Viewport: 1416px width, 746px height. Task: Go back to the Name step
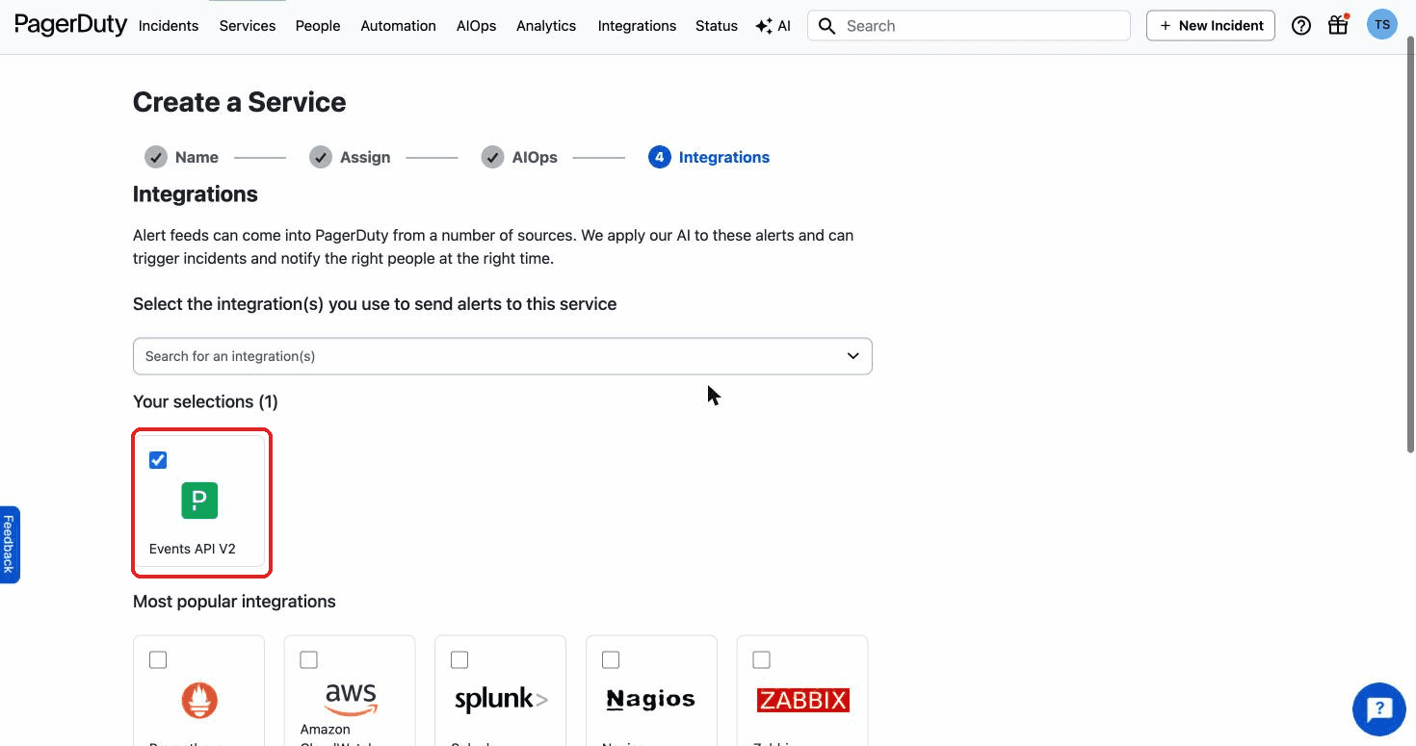[x=197, y=157]
